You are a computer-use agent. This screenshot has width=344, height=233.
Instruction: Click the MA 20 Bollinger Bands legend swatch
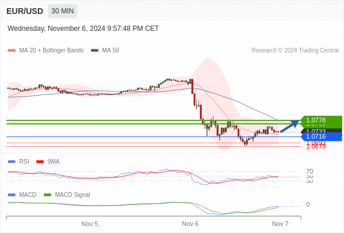click(12, 51)
